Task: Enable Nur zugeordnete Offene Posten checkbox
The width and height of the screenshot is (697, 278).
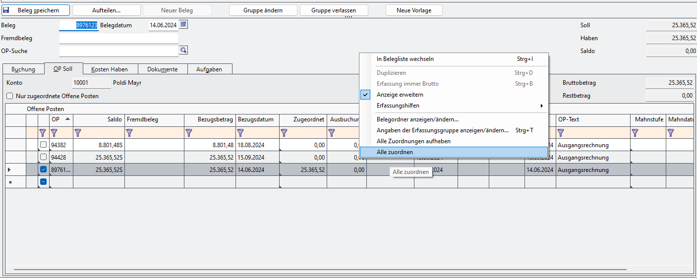Action: [x=10, y=96]
